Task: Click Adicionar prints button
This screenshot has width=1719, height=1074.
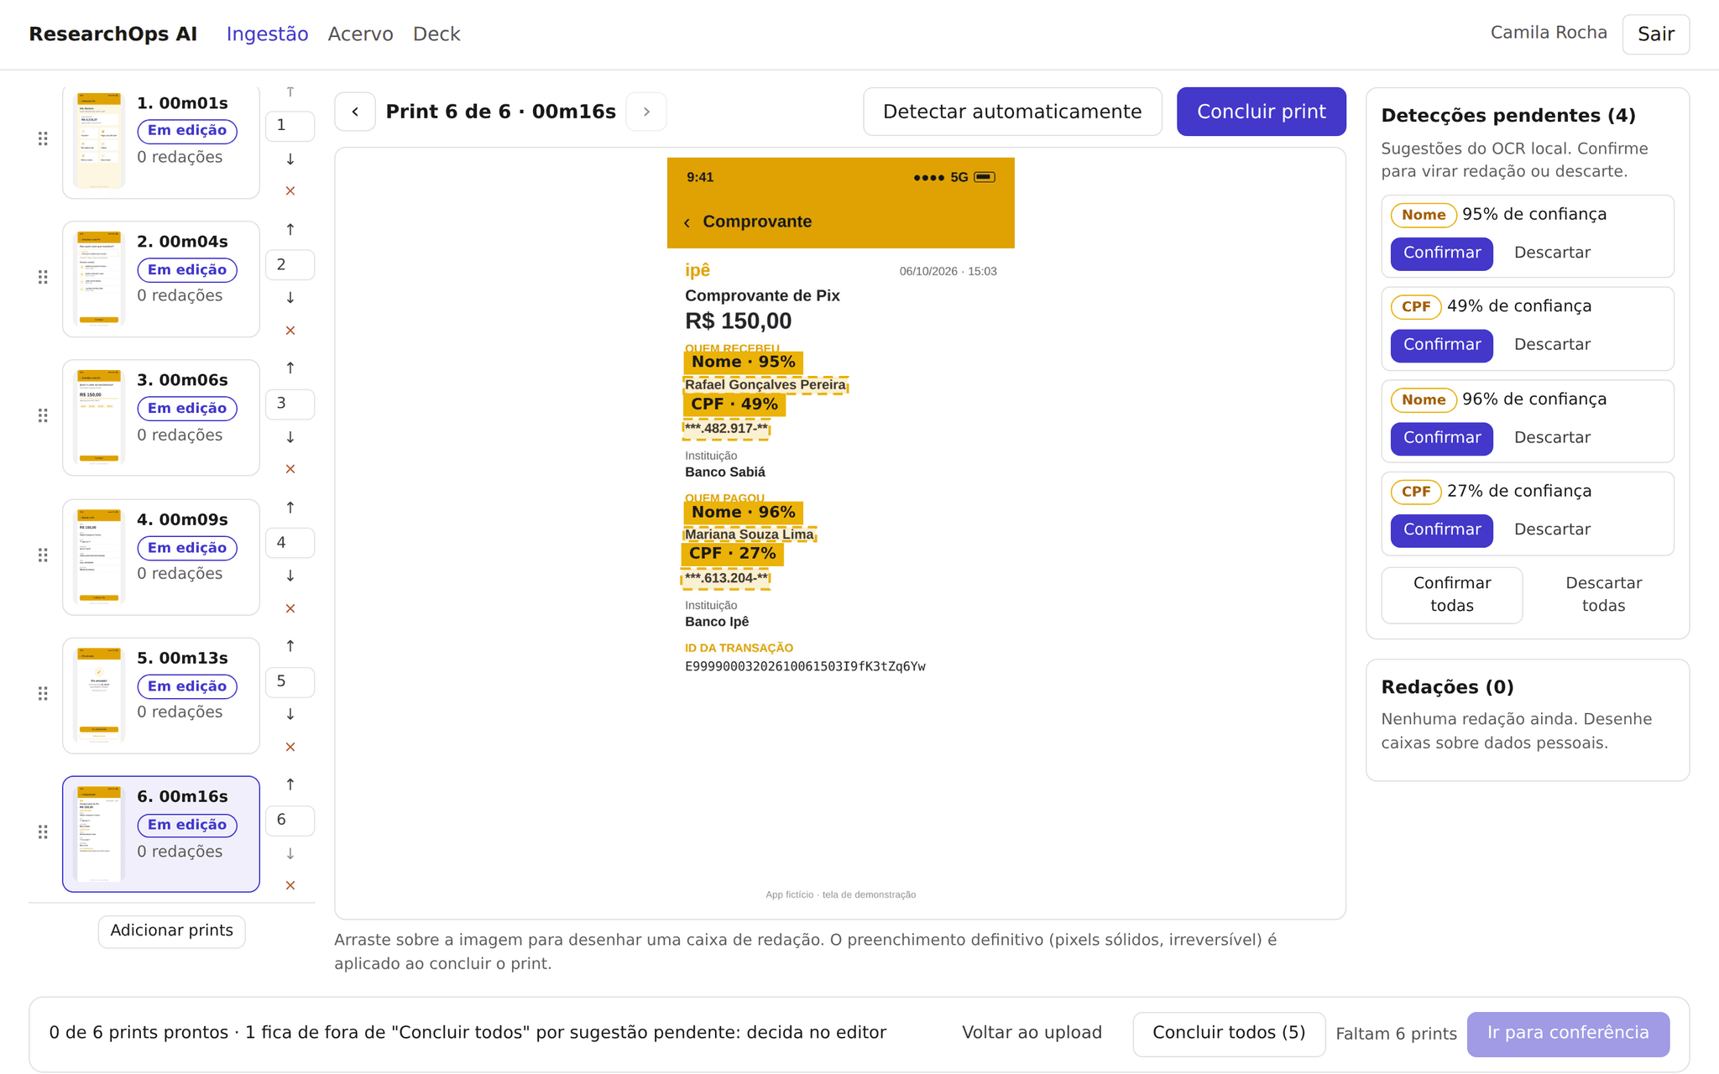Action: 171,931
